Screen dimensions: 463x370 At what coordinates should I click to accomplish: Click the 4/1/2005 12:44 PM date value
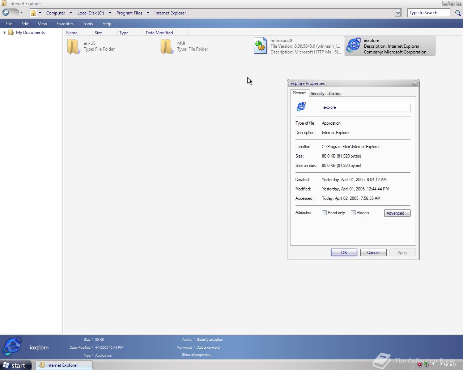tap(109, 348)
